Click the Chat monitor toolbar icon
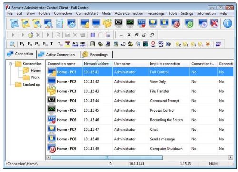The width and height of the screenshot is (238, 172). [153, 23]
